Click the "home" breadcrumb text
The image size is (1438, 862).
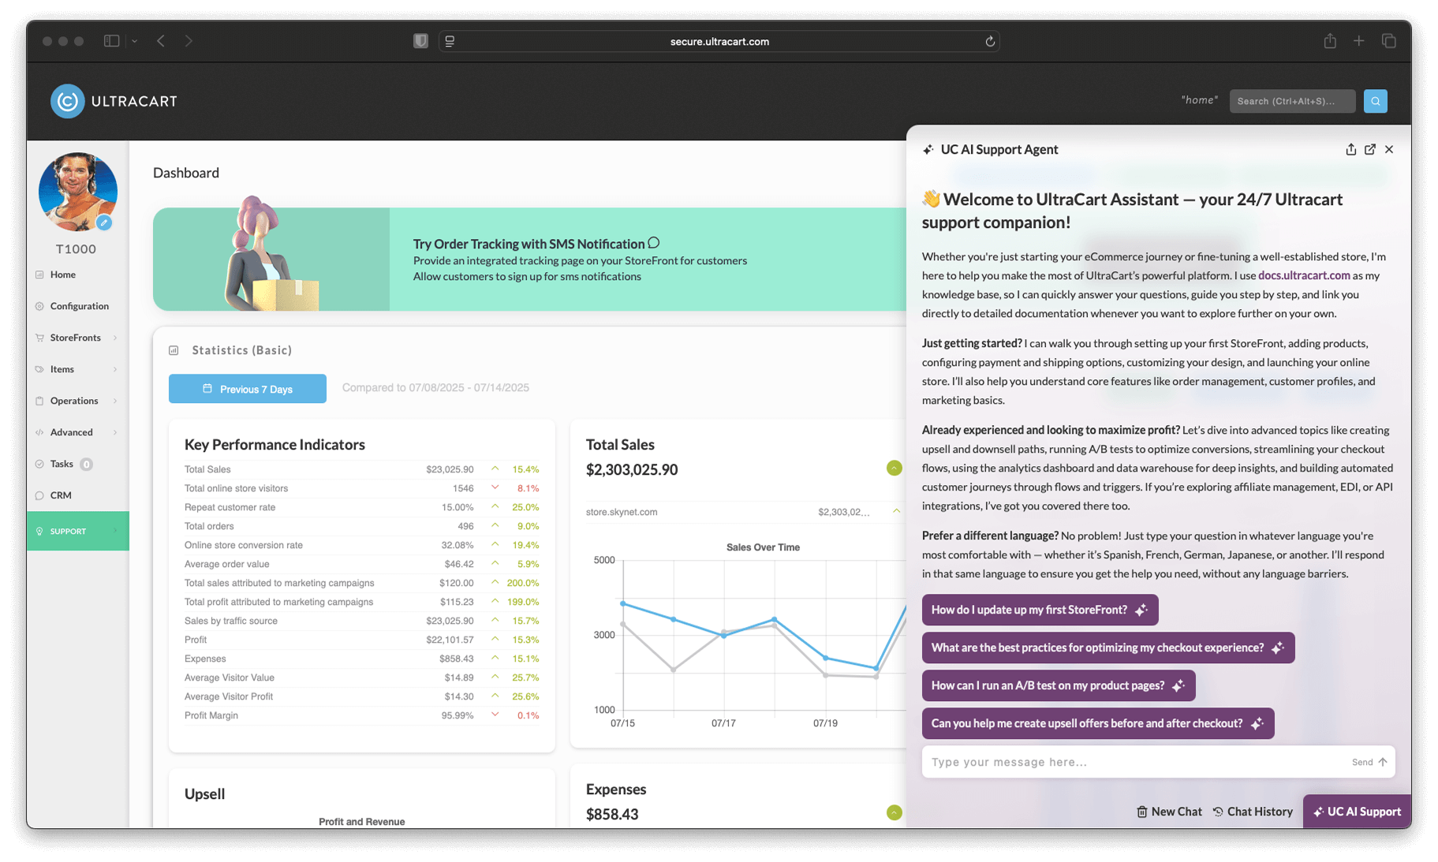1199,100
